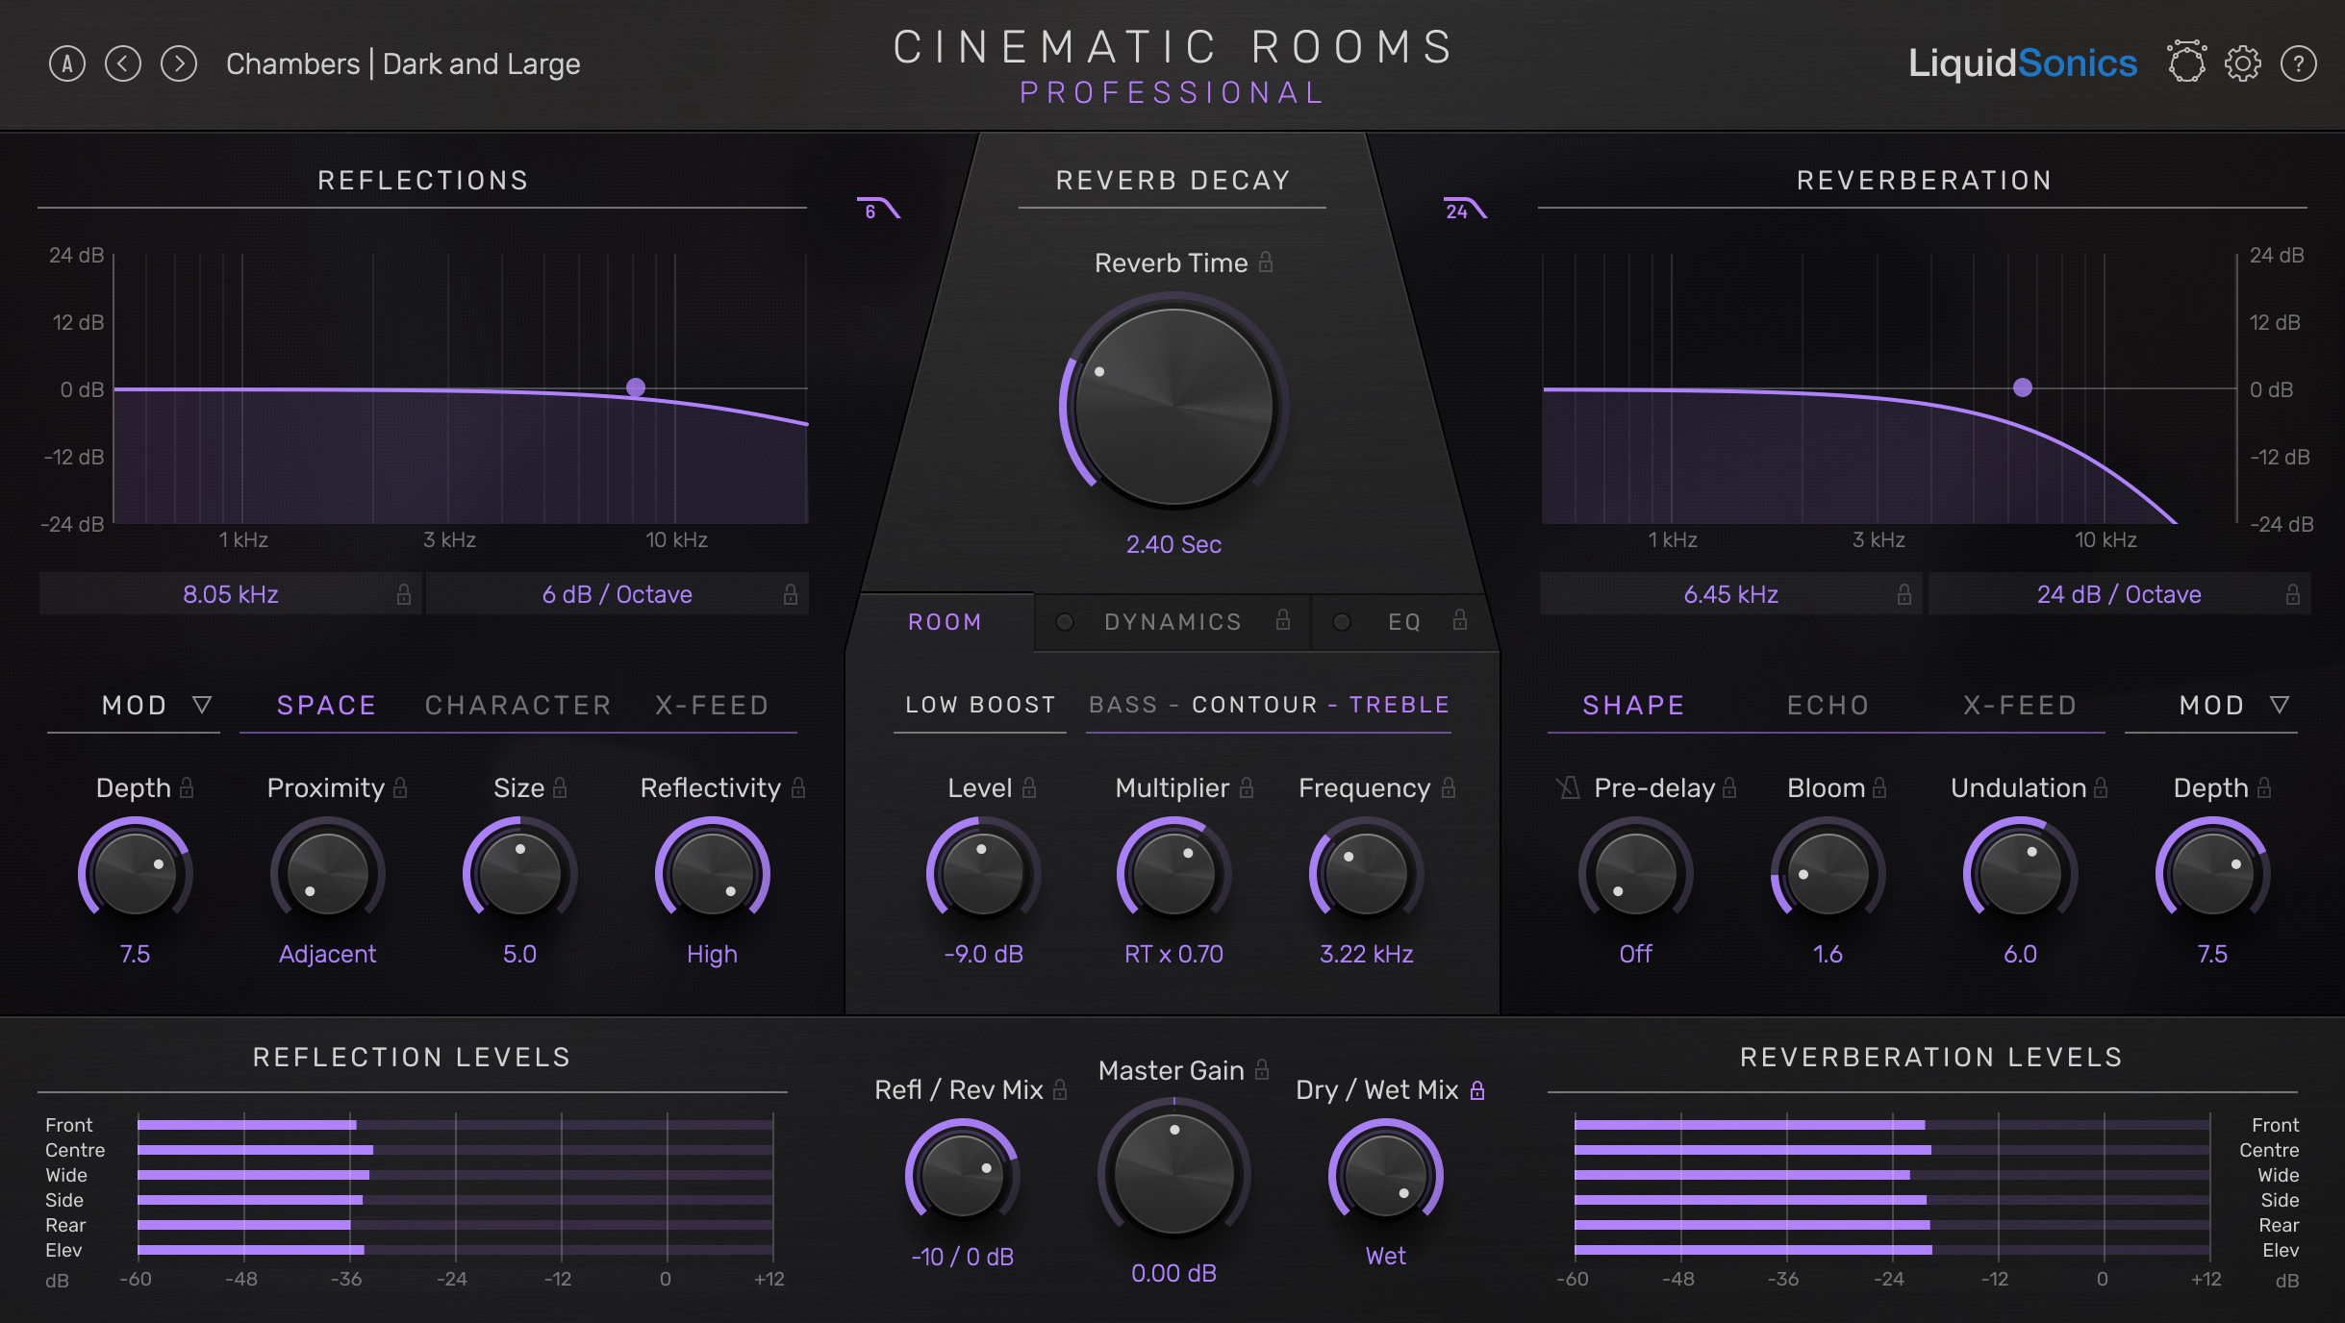Viewport: 2345px width, 1323px height.
Task: Click reverberation cutoff 6.45 kHz field
Action: tap(1730, 594)
